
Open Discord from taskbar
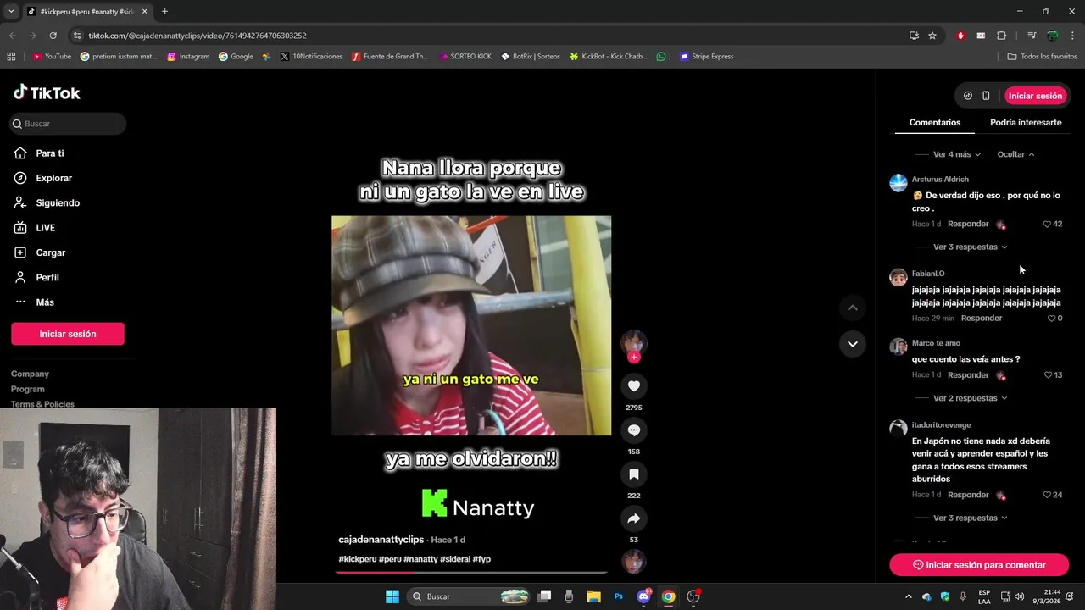644,596
